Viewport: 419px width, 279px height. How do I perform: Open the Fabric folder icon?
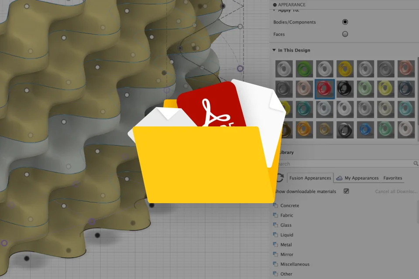[x=275, y=215]
